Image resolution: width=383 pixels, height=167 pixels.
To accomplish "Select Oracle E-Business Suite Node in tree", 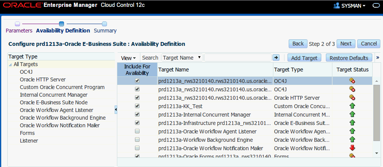I will (x=54, y=102).
